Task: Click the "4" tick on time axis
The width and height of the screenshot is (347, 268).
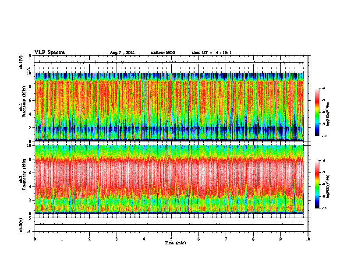Action: 144,239
